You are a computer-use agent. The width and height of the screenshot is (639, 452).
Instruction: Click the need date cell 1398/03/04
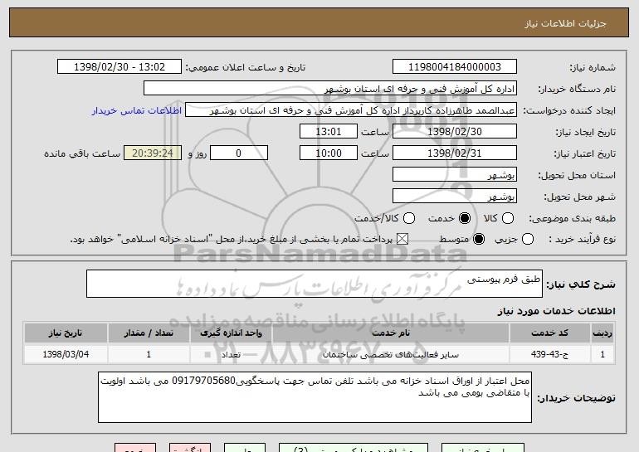click(66, 354)
